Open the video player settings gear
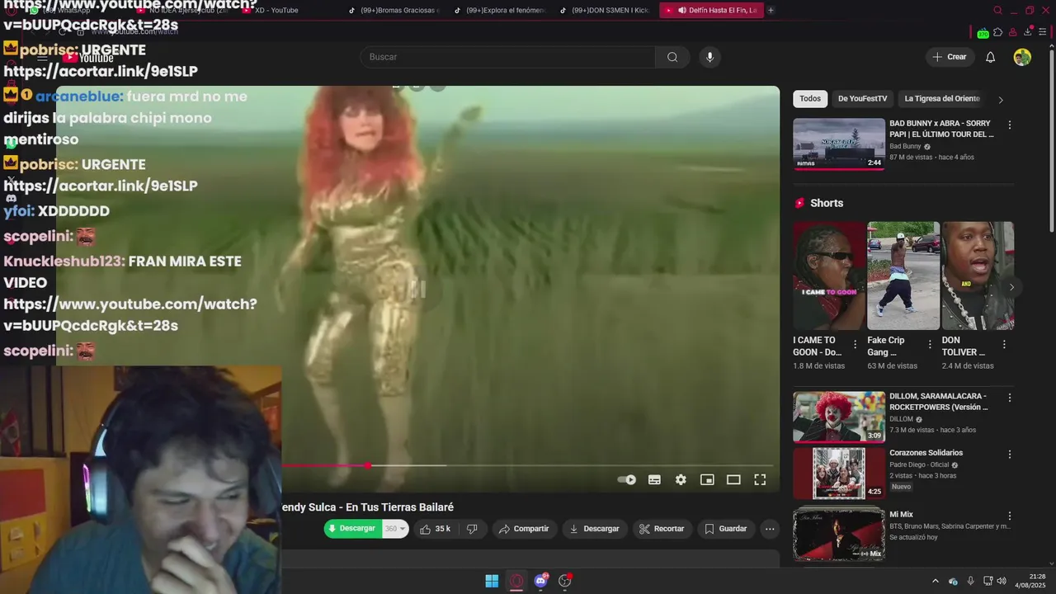The height and width of the screenshot is (594, 1056). (x=681, y=479)
